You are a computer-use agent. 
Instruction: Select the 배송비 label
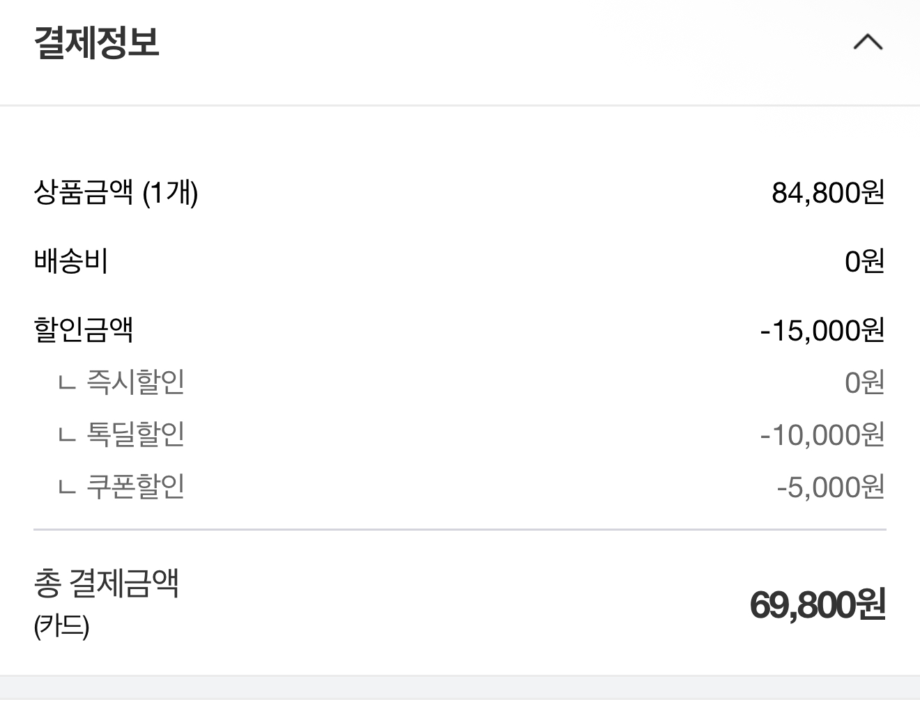(71, 261)
